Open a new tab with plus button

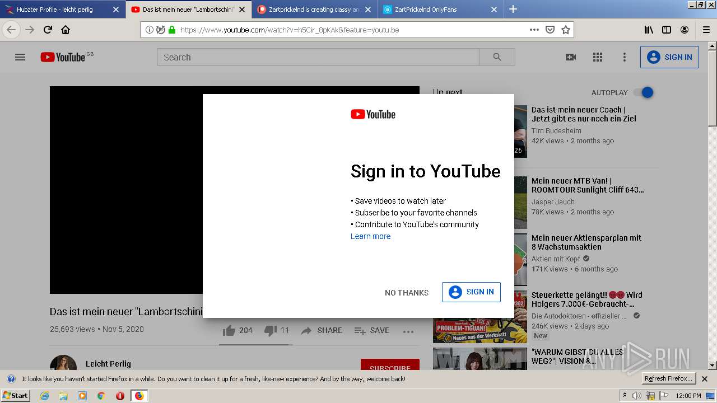click(513, 9)
